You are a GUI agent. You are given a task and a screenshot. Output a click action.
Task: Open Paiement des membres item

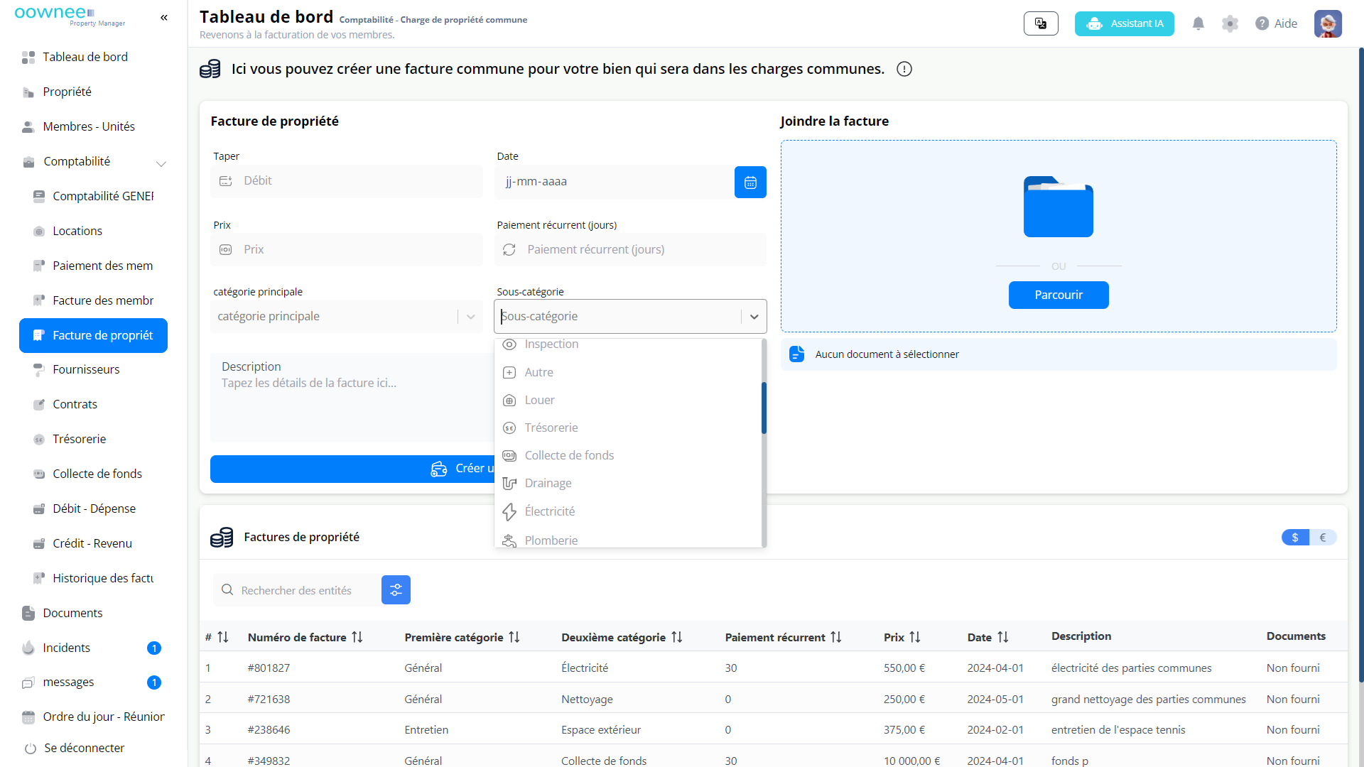tap(93, 266)
